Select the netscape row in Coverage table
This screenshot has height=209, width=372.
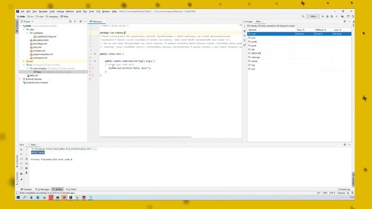click(x=299, y=57)
